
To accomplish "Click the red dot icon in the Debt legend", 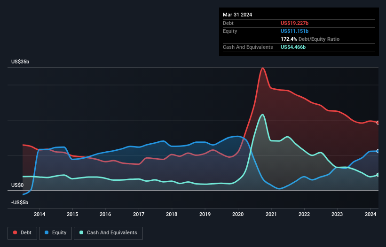I will pos(16,233).
